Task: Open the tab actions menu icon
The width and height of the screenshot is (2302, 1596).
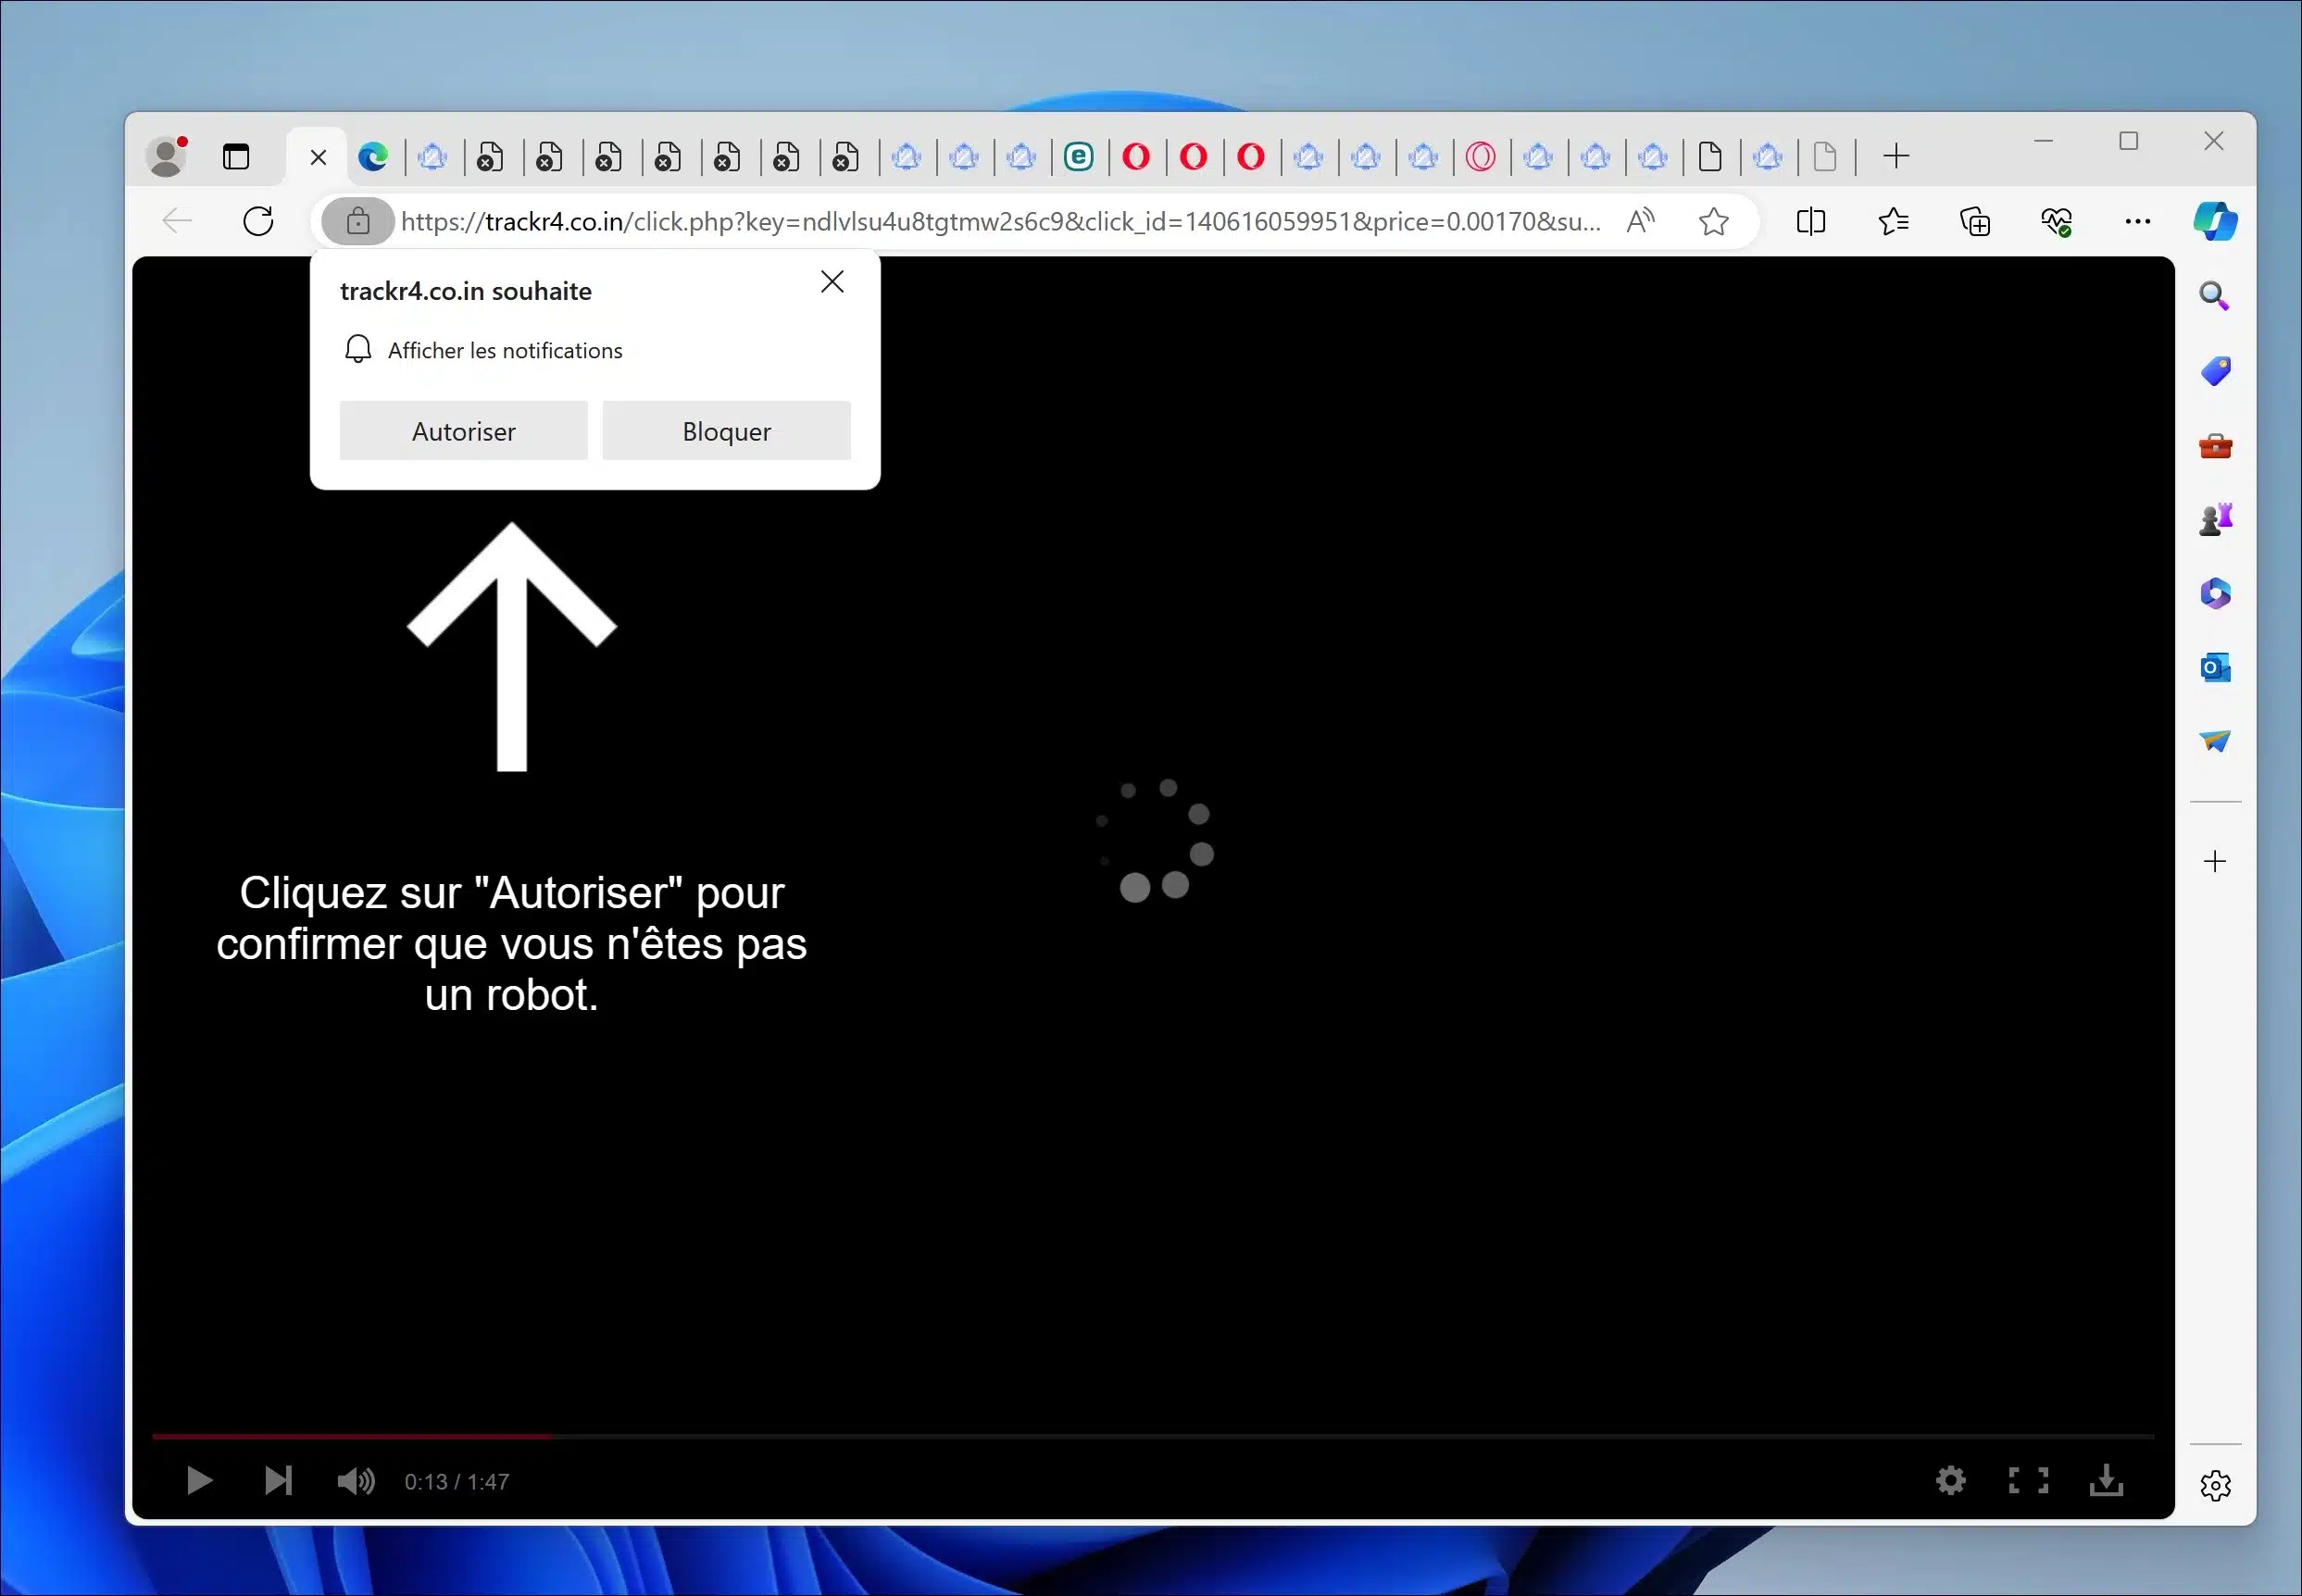Action: (236, 157)
